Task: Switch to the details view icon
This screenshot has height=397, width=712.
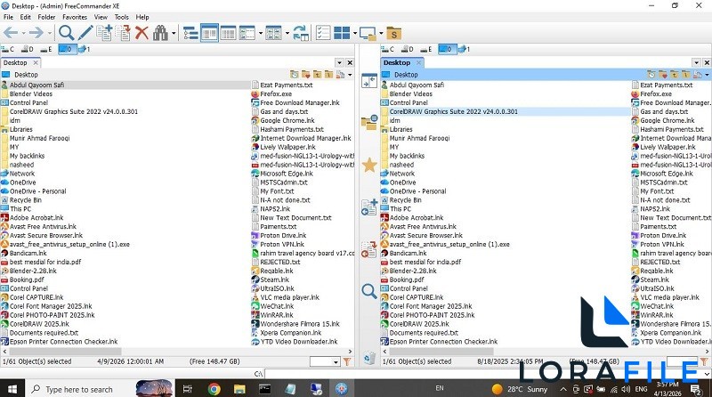Action: [x=247, y=33]
